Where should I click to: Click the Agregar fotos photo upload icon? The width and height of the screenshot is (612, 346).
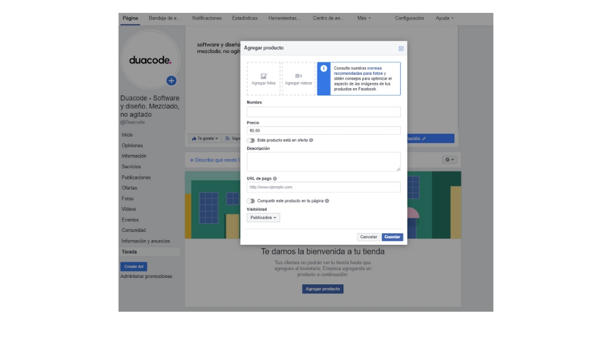point(264,76)
